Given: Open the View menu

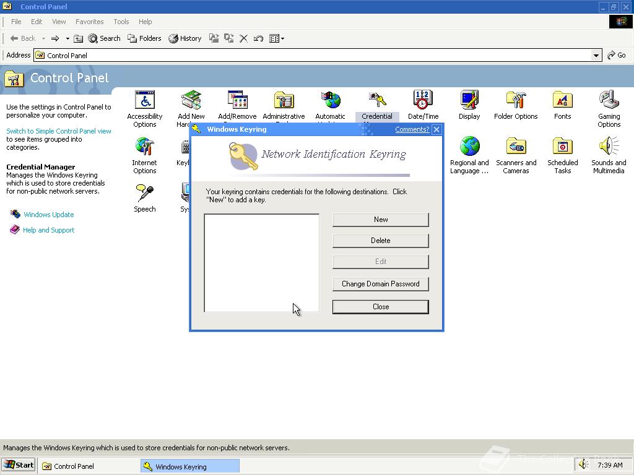Looking at the screenshot, I should [x=59, y=22].
